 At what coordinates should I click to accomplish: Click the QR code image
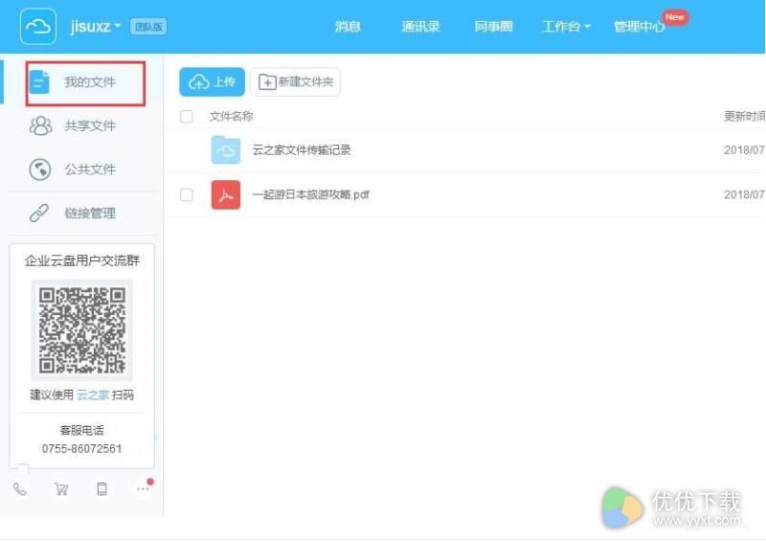[82, 330]
